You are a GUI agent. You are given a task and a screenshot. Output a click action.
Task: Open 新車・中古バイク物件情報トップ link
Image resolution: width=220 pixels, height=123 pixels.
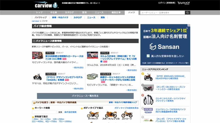coord(123,102)
